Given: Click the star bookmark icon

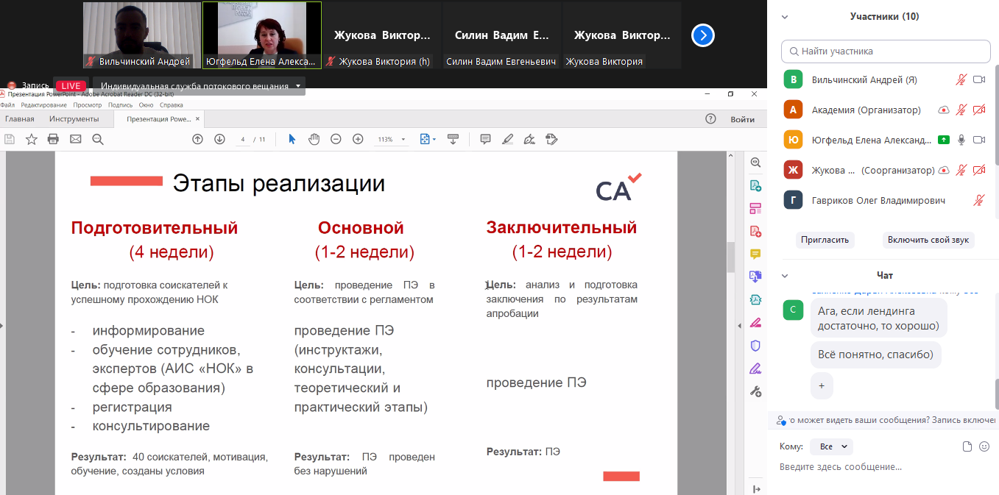Looking at the screenshot, I should point(31,139).
